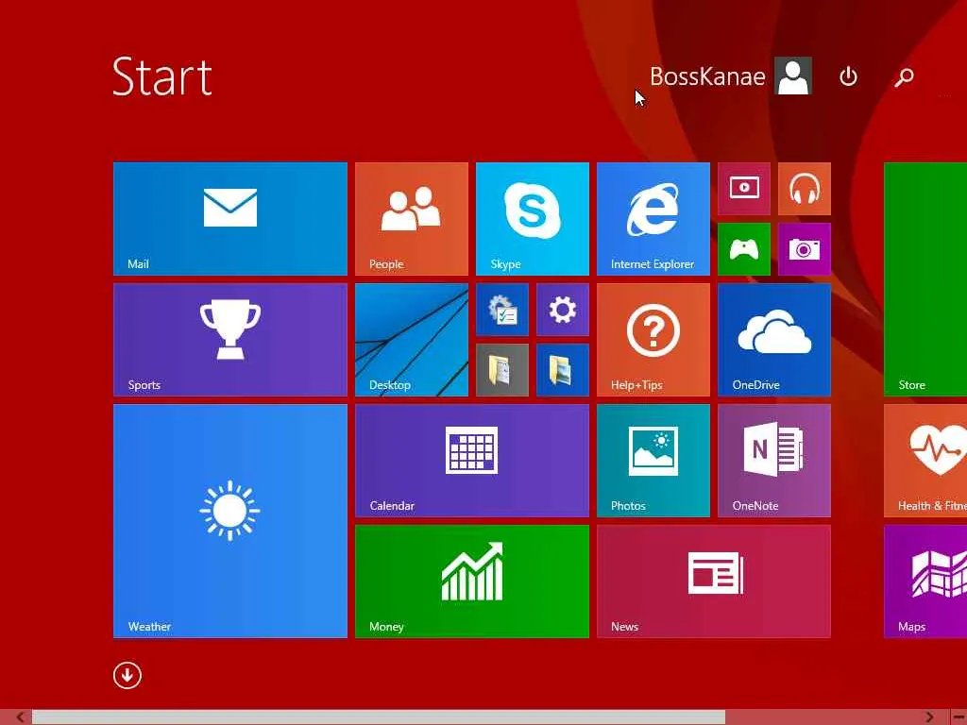
Task: Open the Calendar tile
Action: tap(472, 461)
